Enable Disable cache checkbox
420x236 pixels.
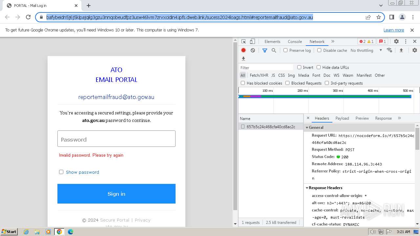point(319,50)
